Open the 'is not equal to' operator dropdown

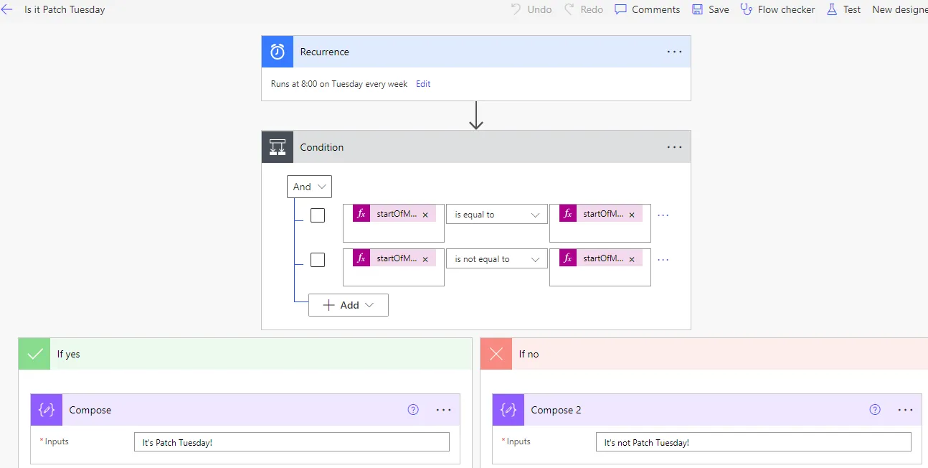pos(497,259)
